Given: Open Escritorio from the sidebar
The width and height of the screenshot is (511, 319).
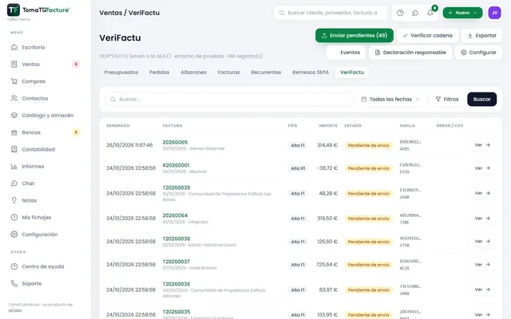Looking at the screenshot, I should pyautogui.click(x=34, y=47).
